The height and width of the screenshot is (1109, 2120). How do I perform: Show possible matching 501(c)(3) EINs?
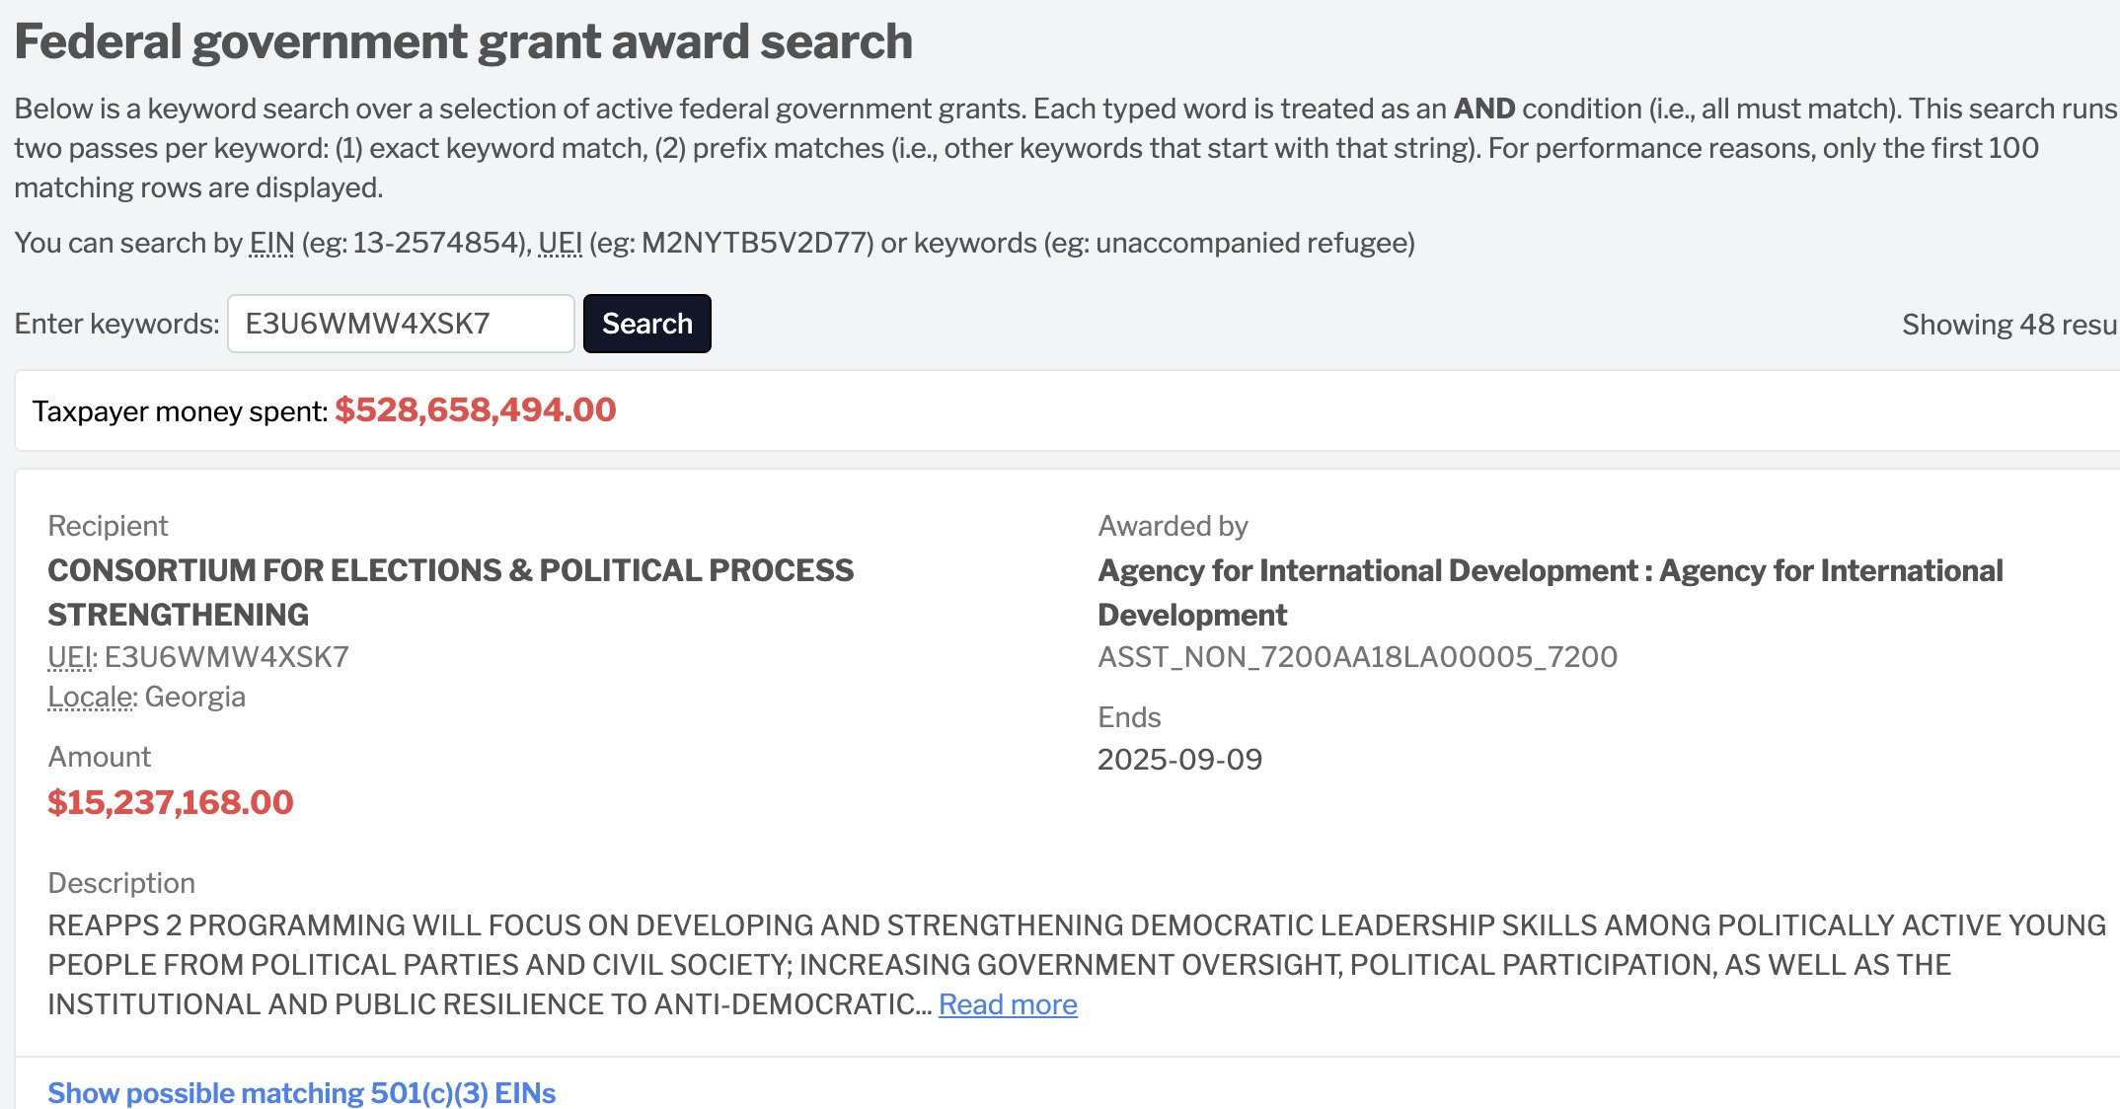302,1093
